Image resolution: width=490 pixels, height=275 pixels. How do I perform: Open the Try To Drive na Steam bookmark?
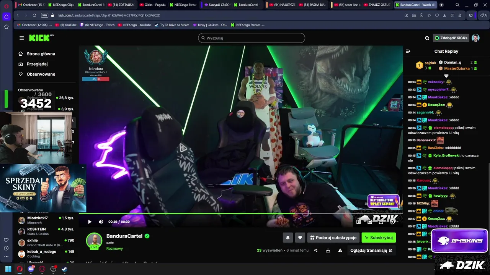click(171, 25)
